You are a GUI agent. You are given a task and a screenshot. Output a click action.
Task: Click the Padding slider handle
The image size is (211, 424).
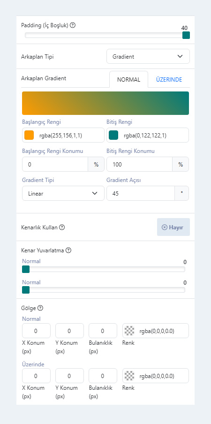pos(186,35)
